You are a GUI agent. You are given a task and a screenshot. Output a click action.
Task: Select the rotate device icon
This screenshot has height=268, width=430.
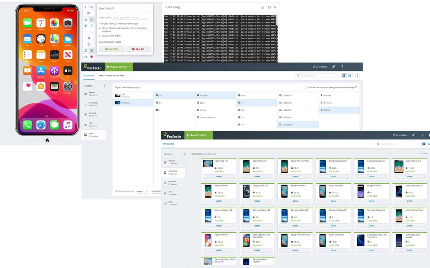[x=86, y=50]
